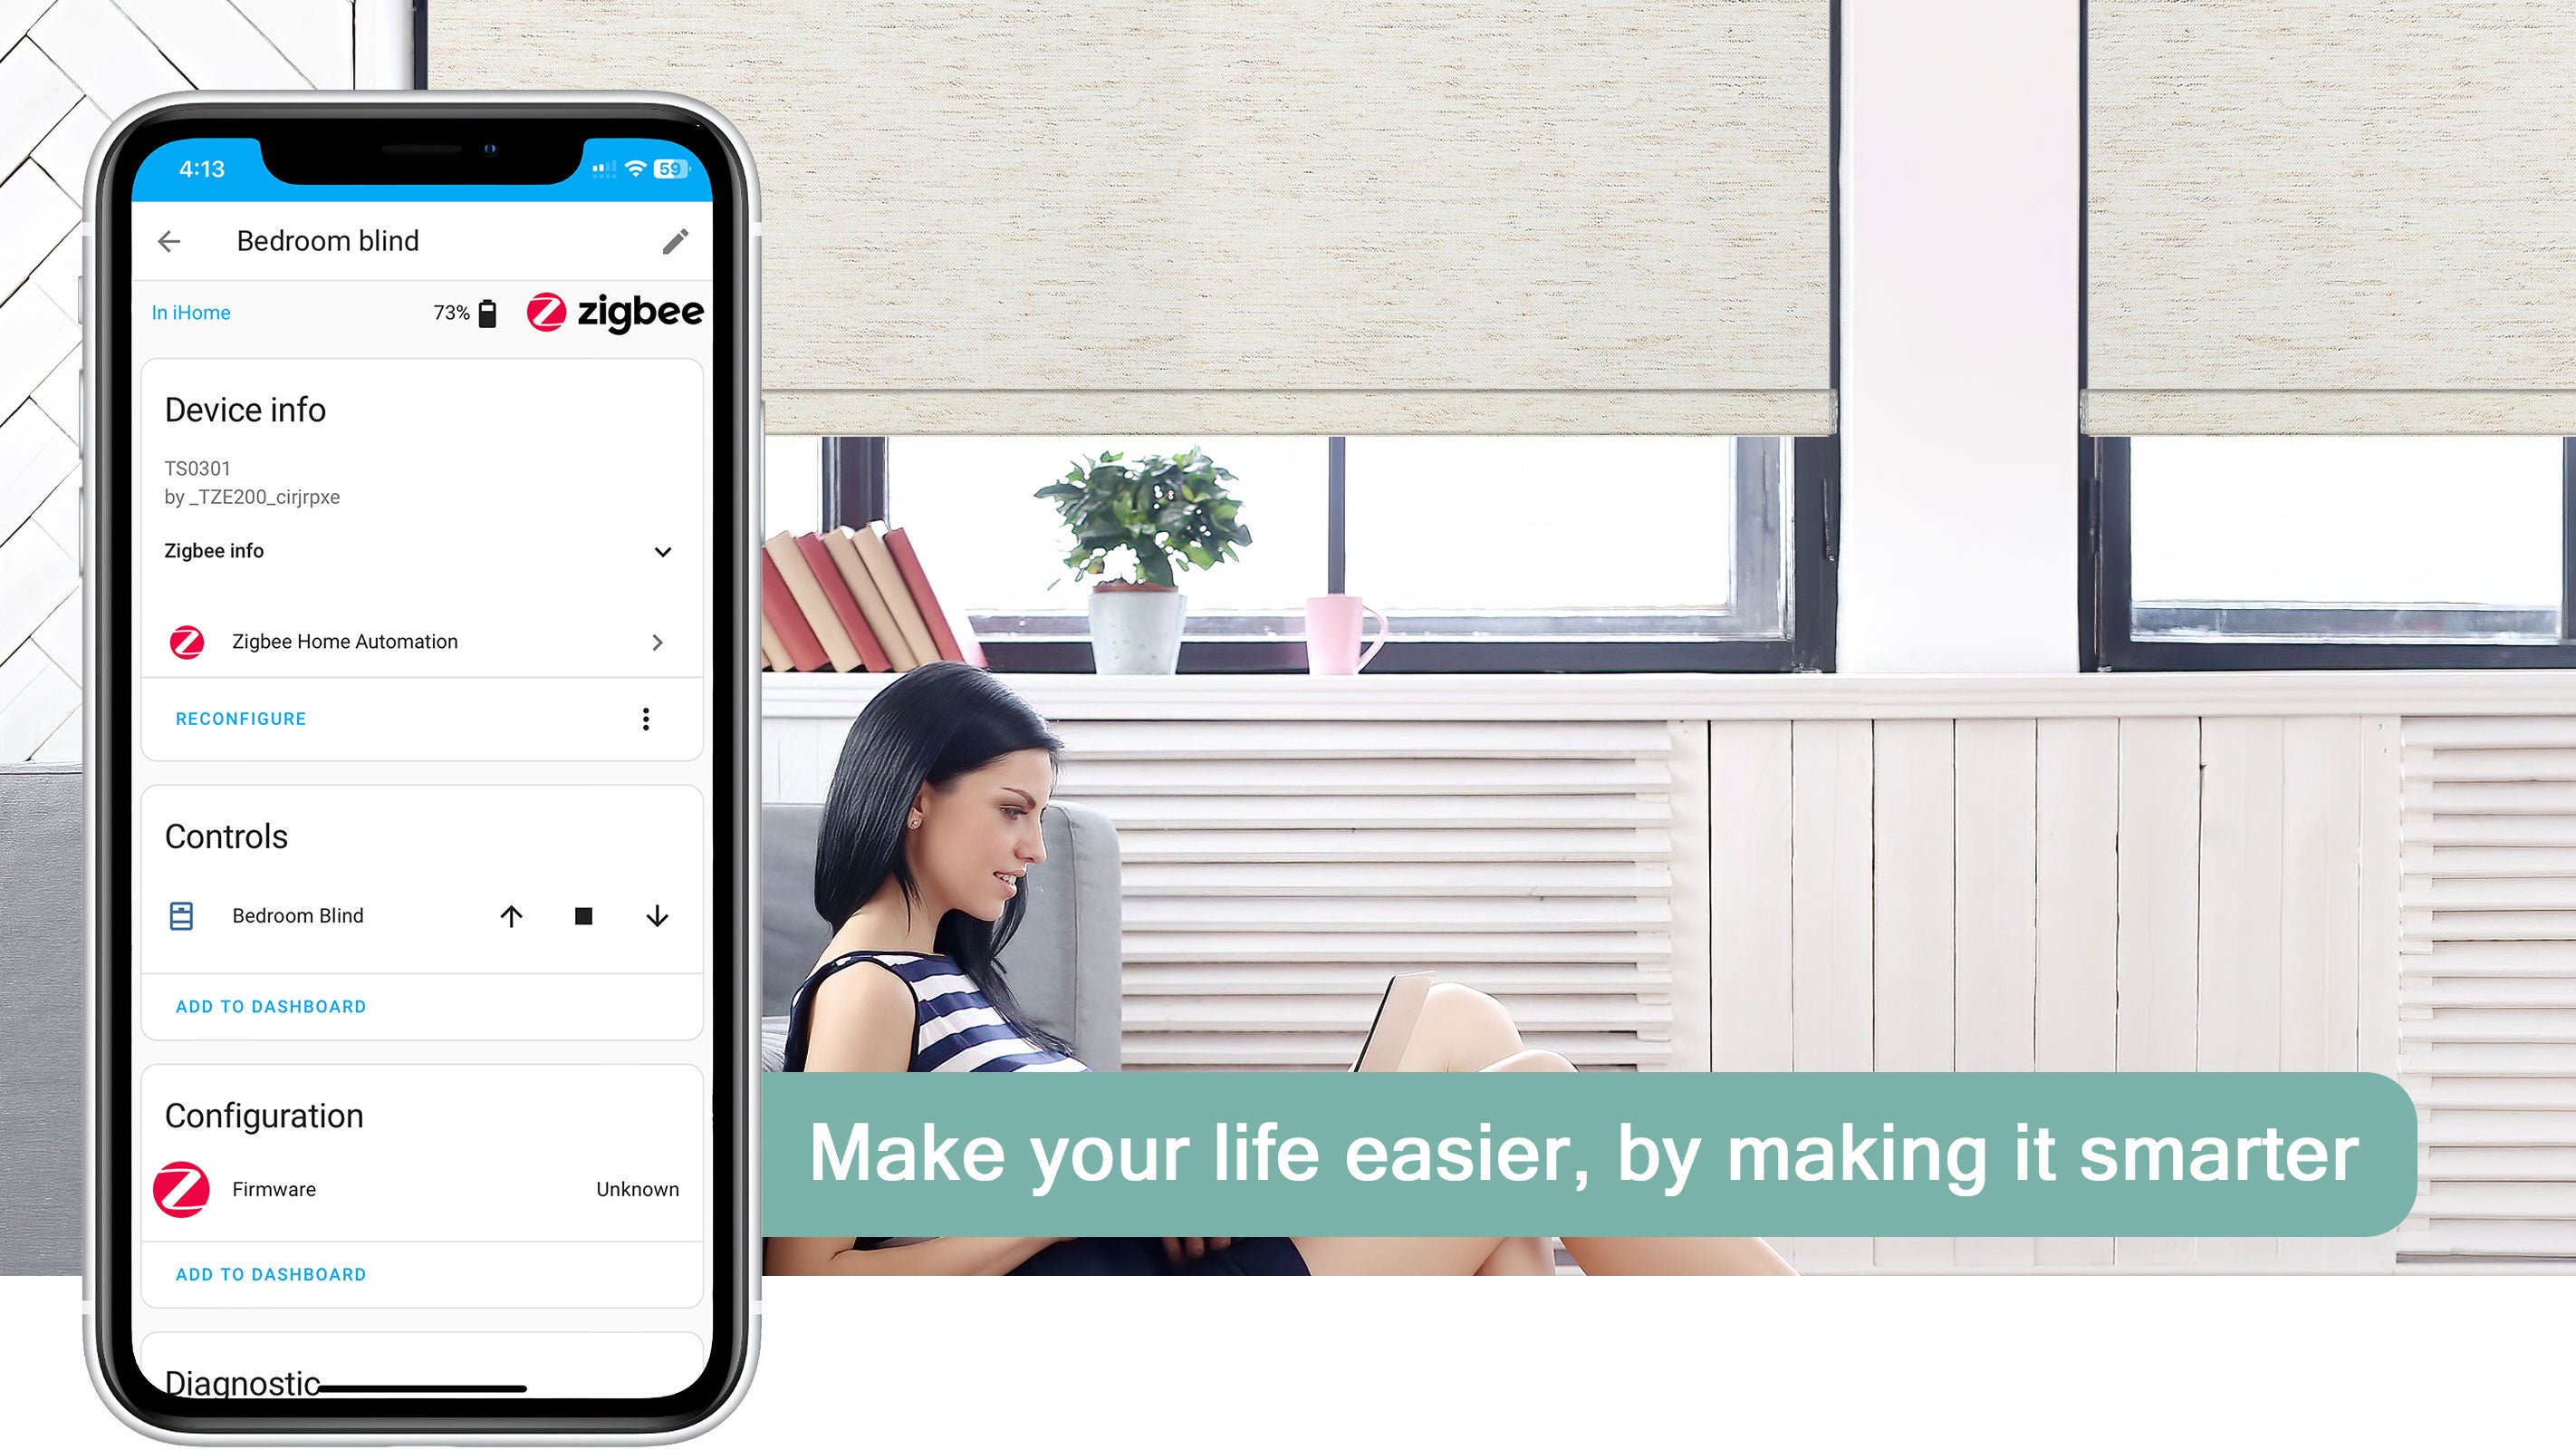The height and width of the screenshot is (1450, 2576).
Task: Tap the three-dot overflow menu icon
Action: tap(646, 719)
